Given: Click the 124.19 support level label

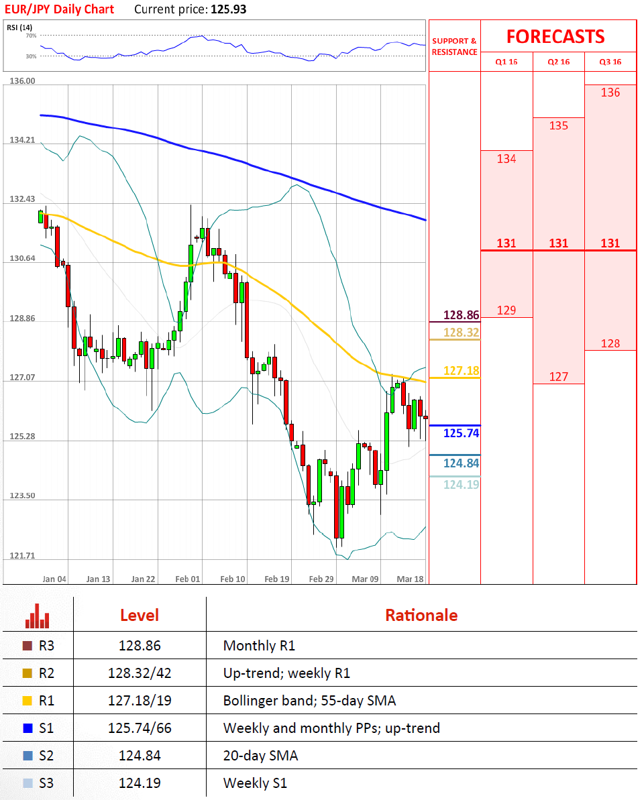Looking at the screenshot, I should [462, 485].
